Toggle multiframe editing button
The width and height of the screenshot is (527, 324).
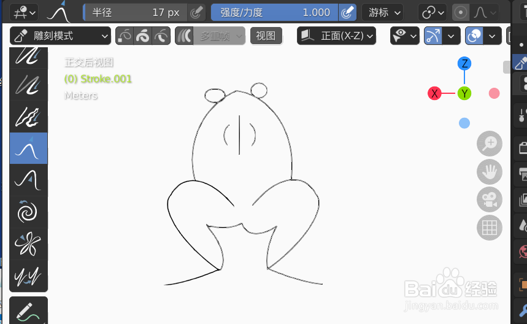pos(184,36)
